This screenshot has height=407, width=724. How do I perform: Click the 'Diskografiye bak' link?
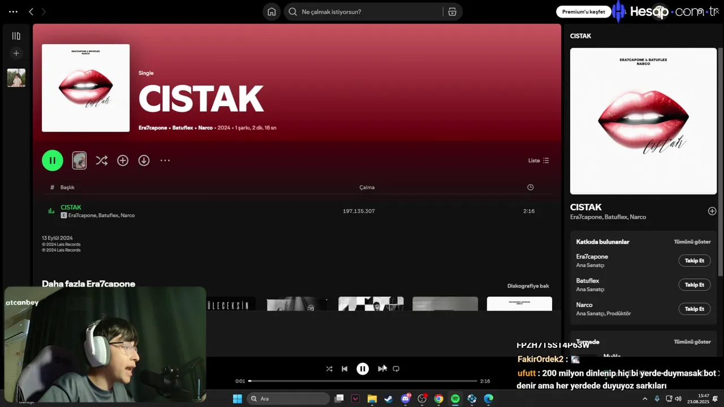point(528,286)
